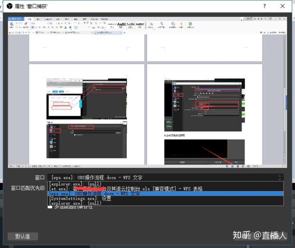Image resolution: width=295 pixels, height=248 pixels.
Task: Click the ? help button in title bar
Action: tap(265, 6)
